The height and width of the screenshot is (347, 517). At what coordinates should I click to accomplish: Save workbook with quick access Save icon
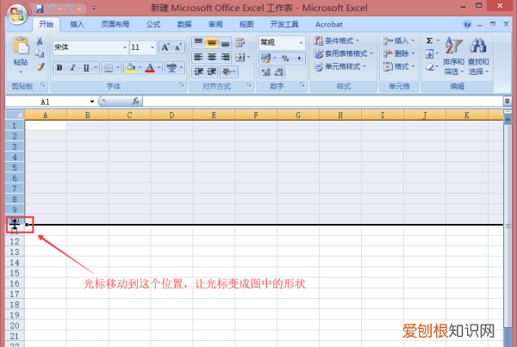point(40,9)
